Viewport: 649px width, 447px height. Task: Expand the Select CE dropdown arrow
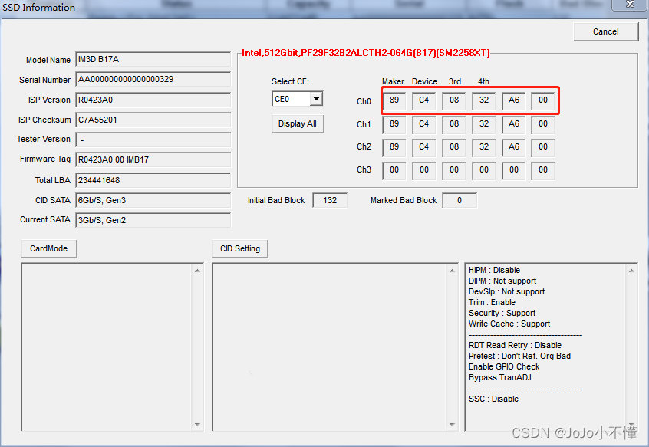(x=316, y=99)
